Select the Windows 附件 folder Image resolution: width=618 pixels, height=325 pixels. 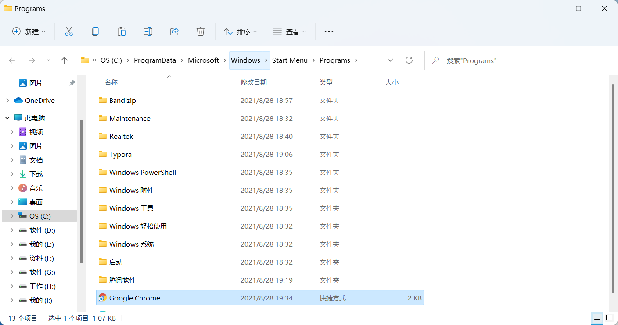[x=260, y=190]
